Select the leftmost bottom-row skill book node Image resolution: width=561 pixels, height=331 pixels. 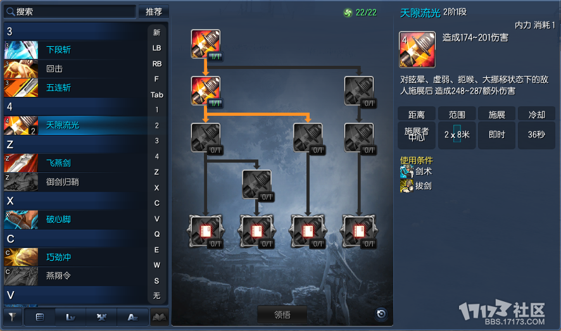[206, 231]
